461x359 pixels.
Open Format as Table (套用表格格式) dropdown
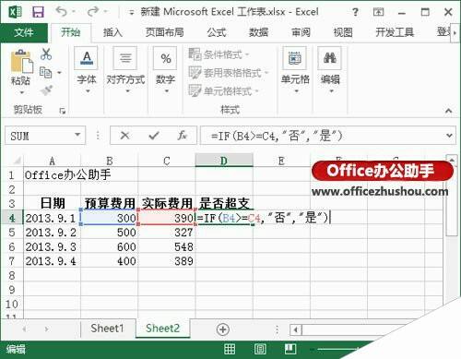(x=229, y=73)
